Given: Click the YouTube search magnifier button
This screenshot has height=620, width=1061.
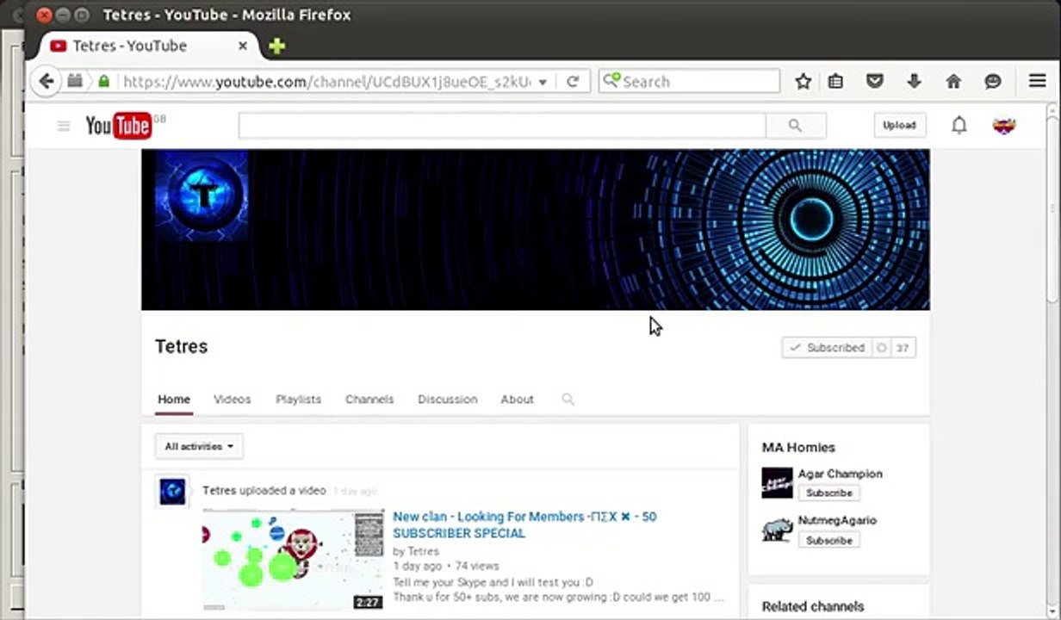Looking at the screenshot, I should pyautogui.click(x=795, y=126).
